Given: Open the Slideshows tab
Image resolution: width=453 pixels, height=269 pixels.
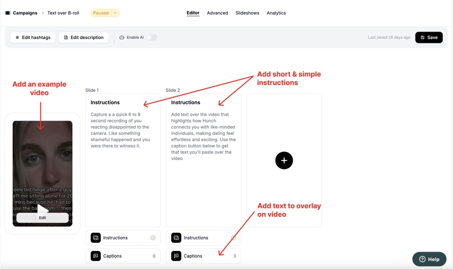Looking at the screenshot, I should [x=247, y=13].
